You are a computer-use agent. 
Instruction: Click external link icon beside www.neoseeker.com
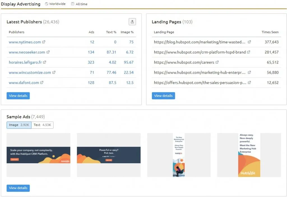point(48,52)
